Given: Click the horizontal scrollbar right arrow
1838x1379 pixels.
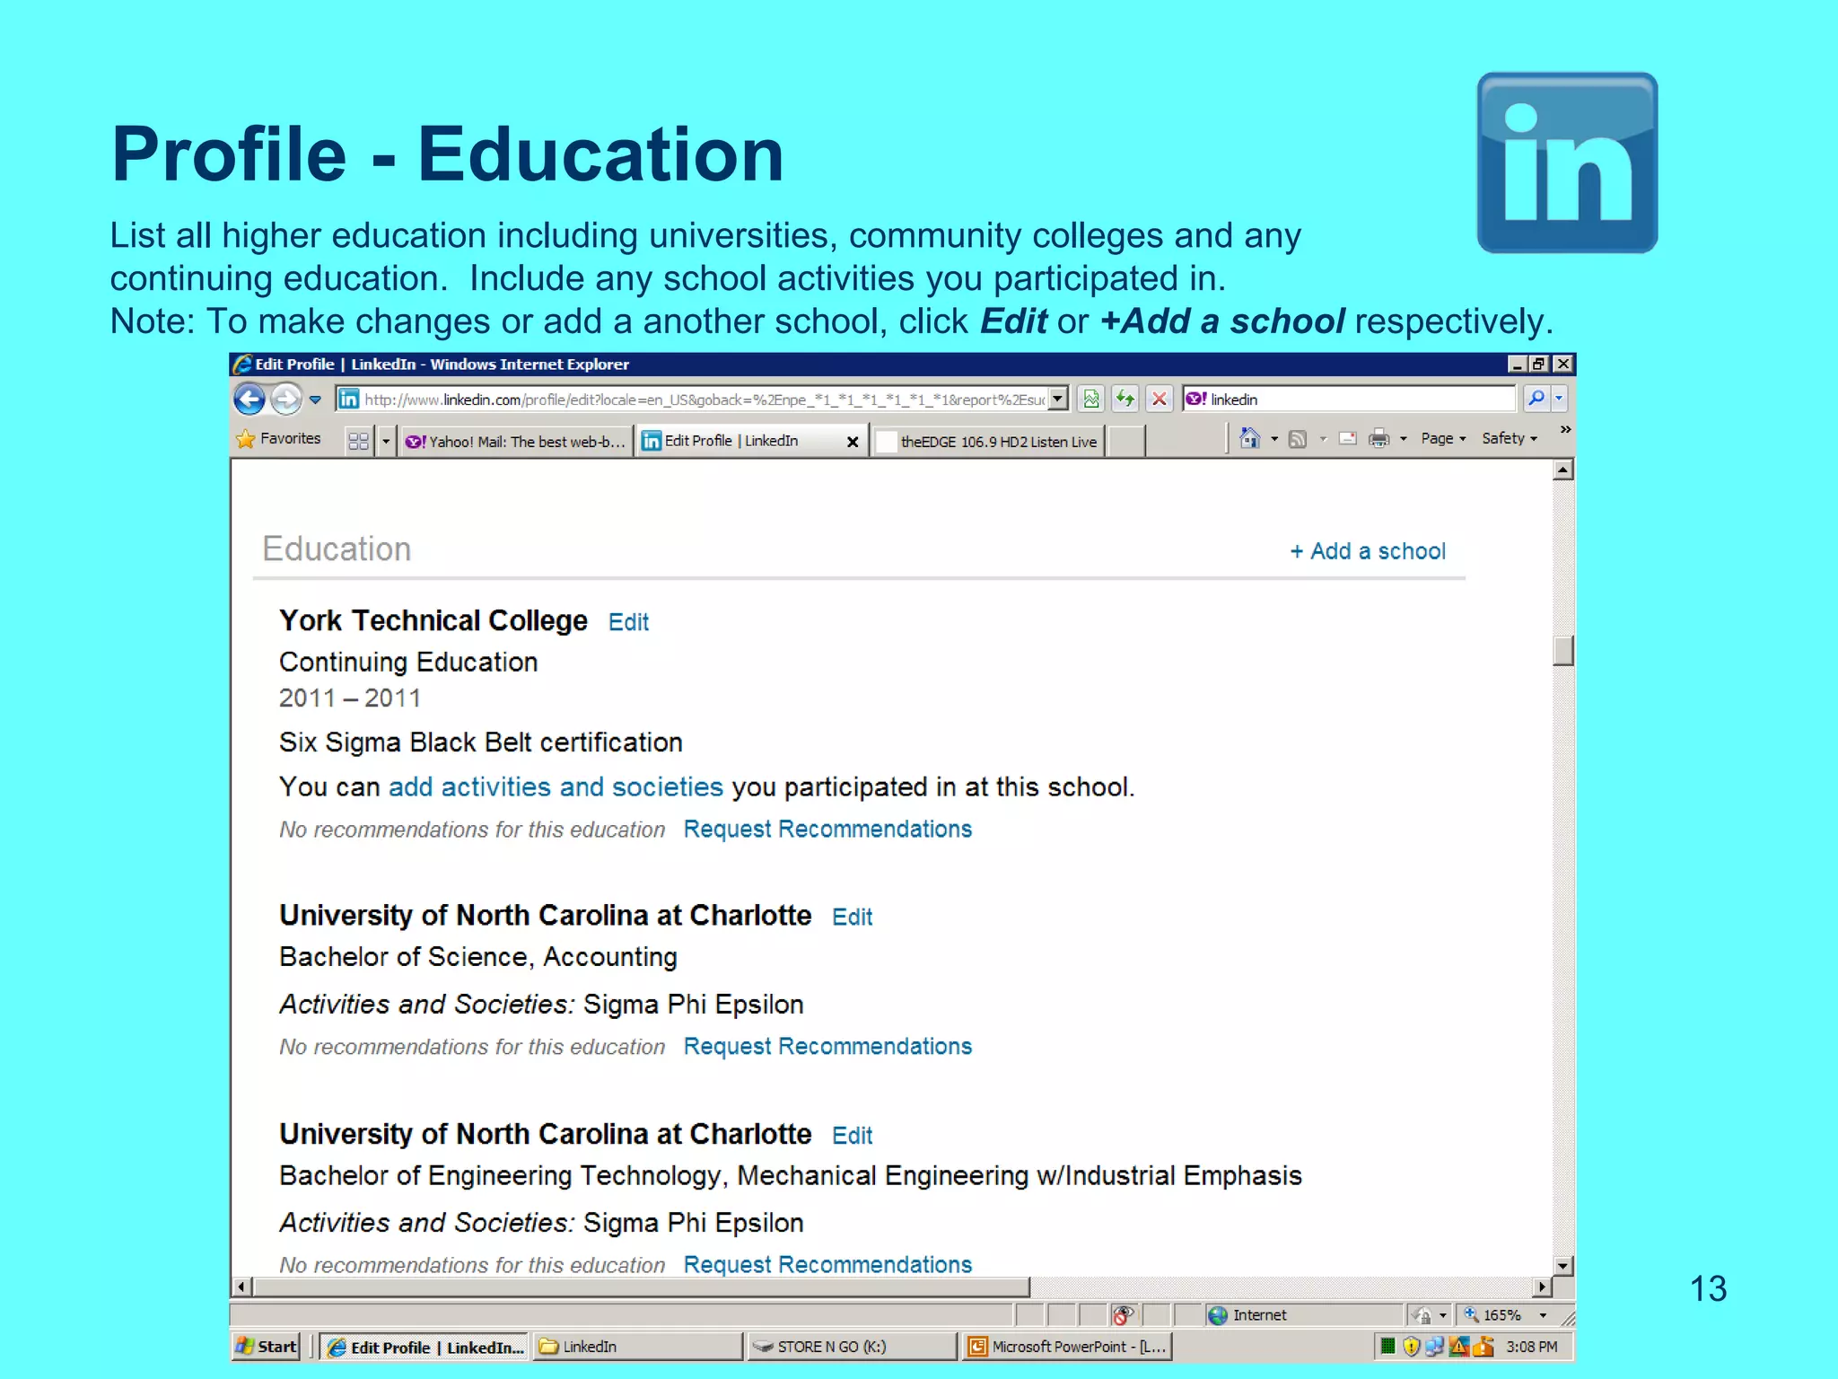Looking at the screenshot, I should pyautogui.click(x=1542, y=1287).
